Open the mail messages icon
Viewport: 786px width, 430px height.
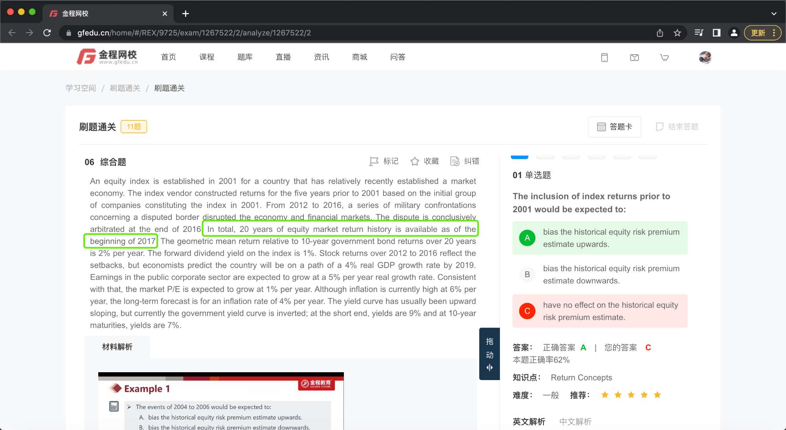tap(634, 58)
